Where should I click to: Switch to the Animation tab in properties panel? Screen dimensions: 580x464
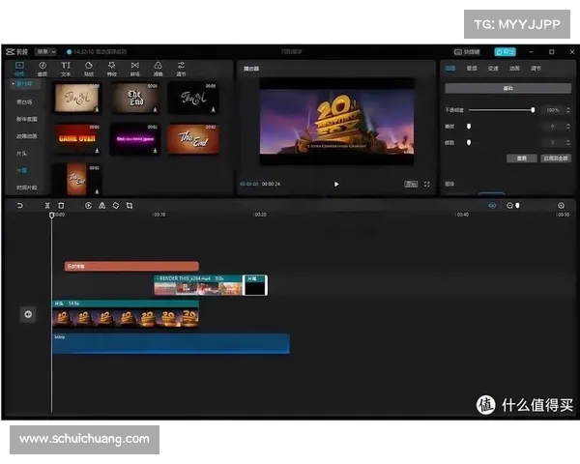[x=514, y=69]
